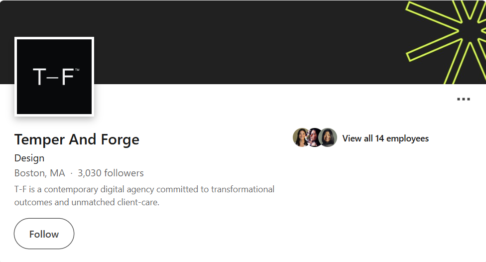486x262 pixels.
Task: Click the third employee avatar photo
Action: point(328,137)
